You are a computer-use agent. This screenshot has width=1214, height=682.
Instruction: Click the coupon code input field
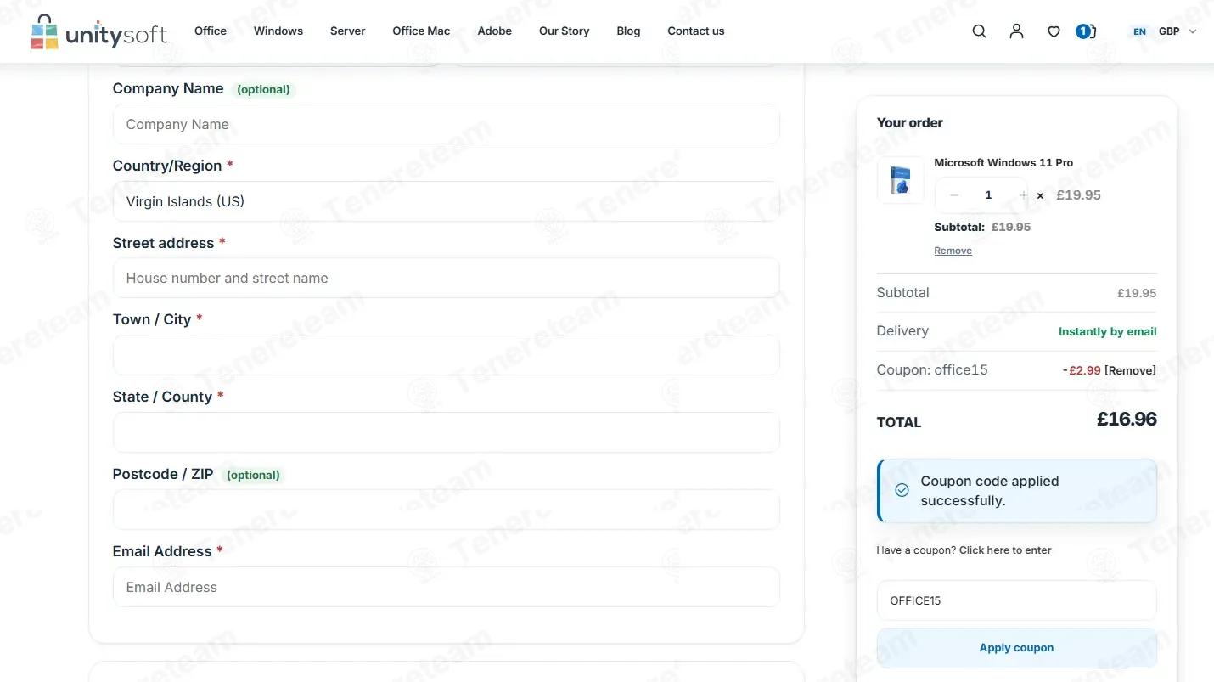[x=1017, y=600]
